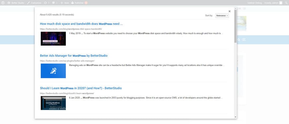Screen dimensions: 289x124
Task: Click the Learning WordPress thumbnail
Action: pos(53,103)
